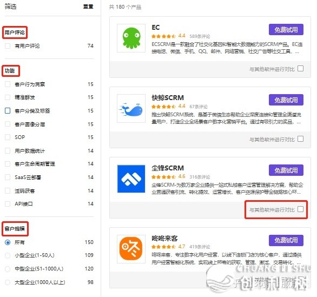Choose 大型企业(1000人以上) radio option
317x297 pixels.
(x=8, y=282)
